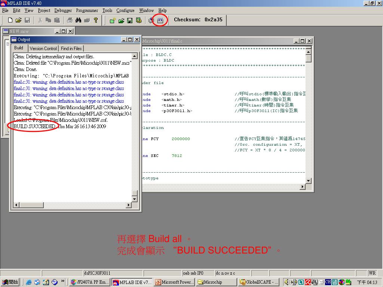
Task: Click the Build Options toolbar icon
Action: tap(139, 20)
